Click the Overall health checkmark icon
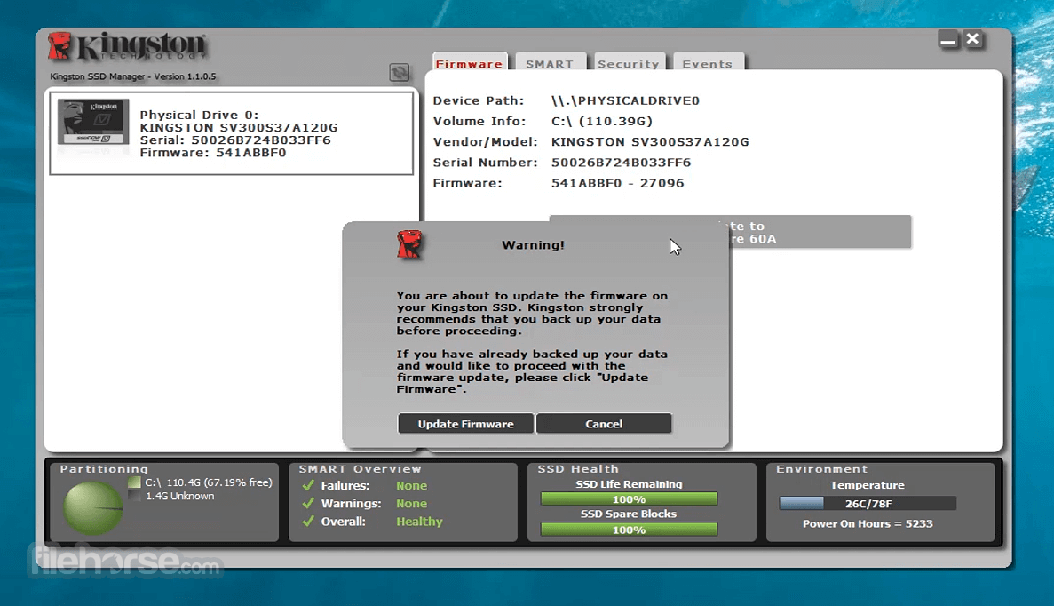The image size is (1054, 606). coord(308,522)
